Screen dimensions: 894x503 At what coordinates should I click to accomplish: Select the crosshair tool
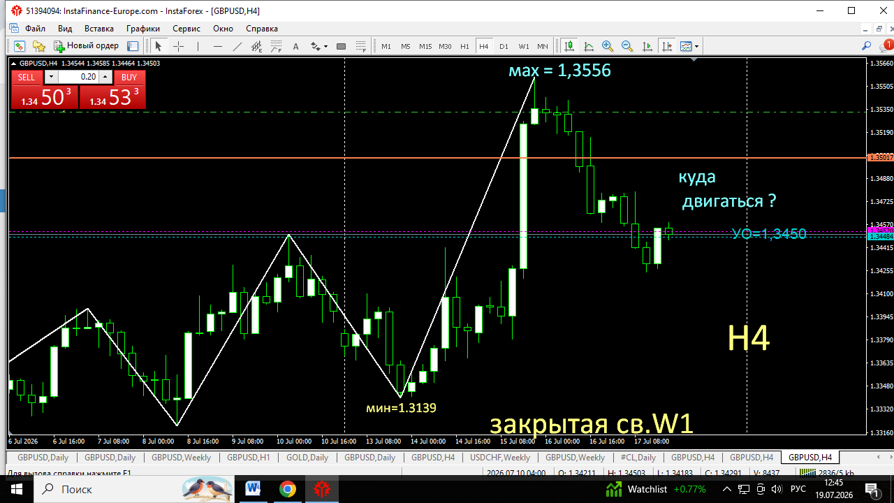[x=178, y=46]
